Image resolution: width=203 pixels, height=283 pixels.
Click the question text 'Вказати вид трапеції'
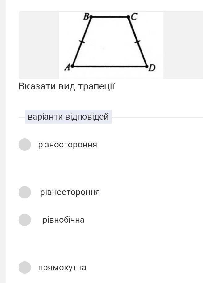(x=67, y=86)
